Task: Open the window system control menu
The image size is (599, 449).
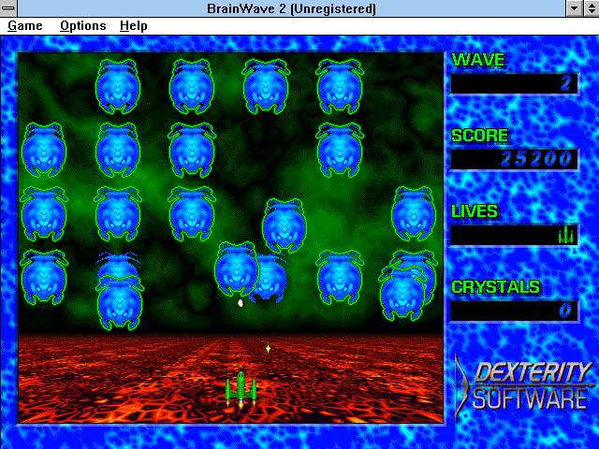Action: click(x=8, y=8)
